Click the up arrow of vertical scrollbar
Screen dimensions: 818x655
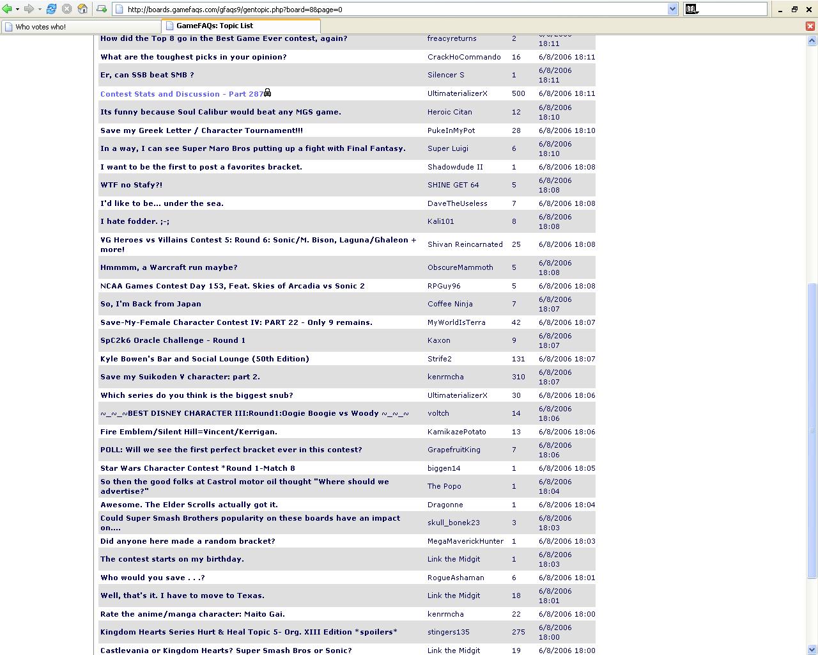tap(812, 41)
